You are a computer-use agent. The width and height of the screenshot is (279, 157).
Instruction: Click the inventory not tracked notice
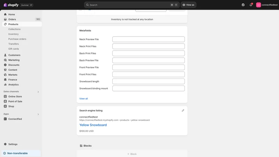click(132, 20)
